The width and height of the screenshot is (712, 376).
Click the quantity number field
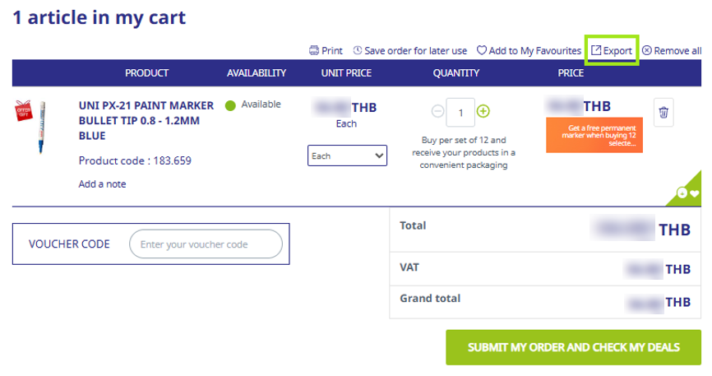pos(460,112)
